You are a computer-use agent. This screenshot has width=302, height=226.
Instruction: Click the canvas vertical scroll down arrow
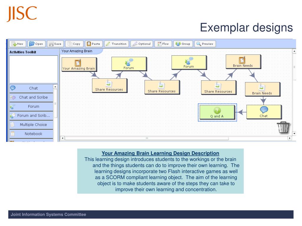pyautogui.click(x=294, y=133)
